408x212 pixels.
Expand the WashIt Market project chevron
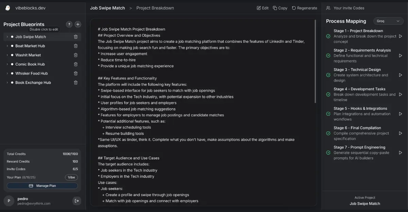coord(7,55)
